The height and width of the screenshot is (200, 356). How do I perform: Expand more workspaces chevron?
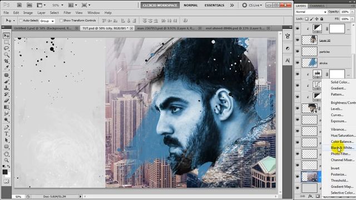pyautogui.click(x=232, y=5)
